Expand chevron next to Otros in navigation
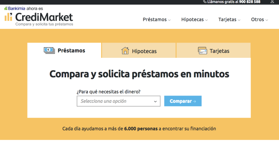The image size is (279, 148). 267,20
